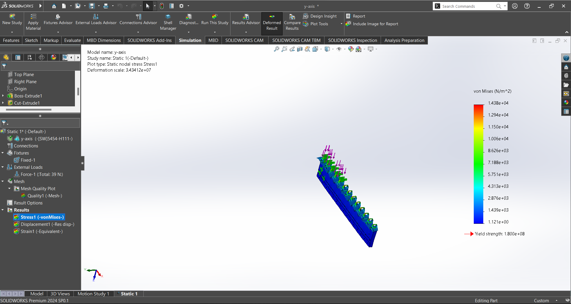
Task: Click Zoom to Fit in the view toolbar
Action: pos(277,49)
